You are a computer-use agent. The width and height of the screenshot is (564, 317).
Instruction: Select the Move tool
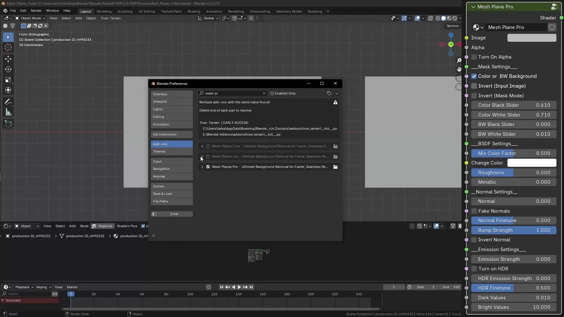[x=8, y=59]
